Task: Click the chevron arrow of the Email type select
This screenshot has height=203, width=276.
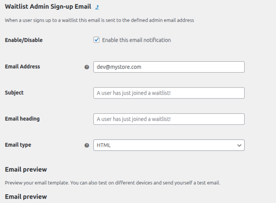Action: (239, 145)
